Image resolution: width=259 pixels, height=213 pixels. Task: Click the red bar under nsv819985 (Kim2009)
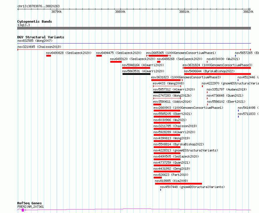point(179,184)
